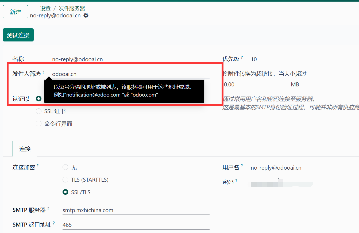The width and height of the screenshot is (359, 233).
Task: Edit the 发件人筛选 field containing odooai.cn
Action: [131, 74]
